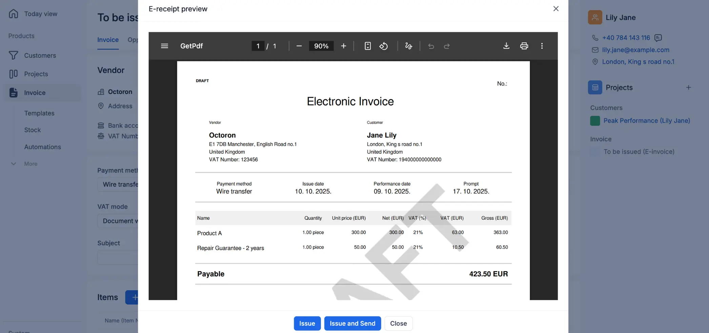Open the PDF viewer sidebar menu
Image resolution: width=709 pixels, height=333 pixels.
(164, 46)
